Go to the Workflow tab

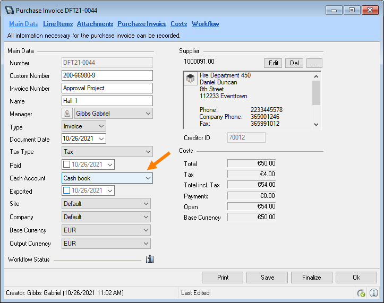pyautogui.click(x=205, y=24)
